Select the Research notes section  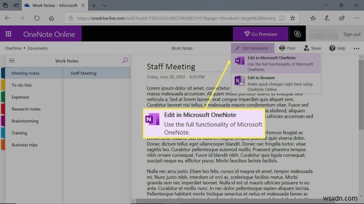coord(34,109)
